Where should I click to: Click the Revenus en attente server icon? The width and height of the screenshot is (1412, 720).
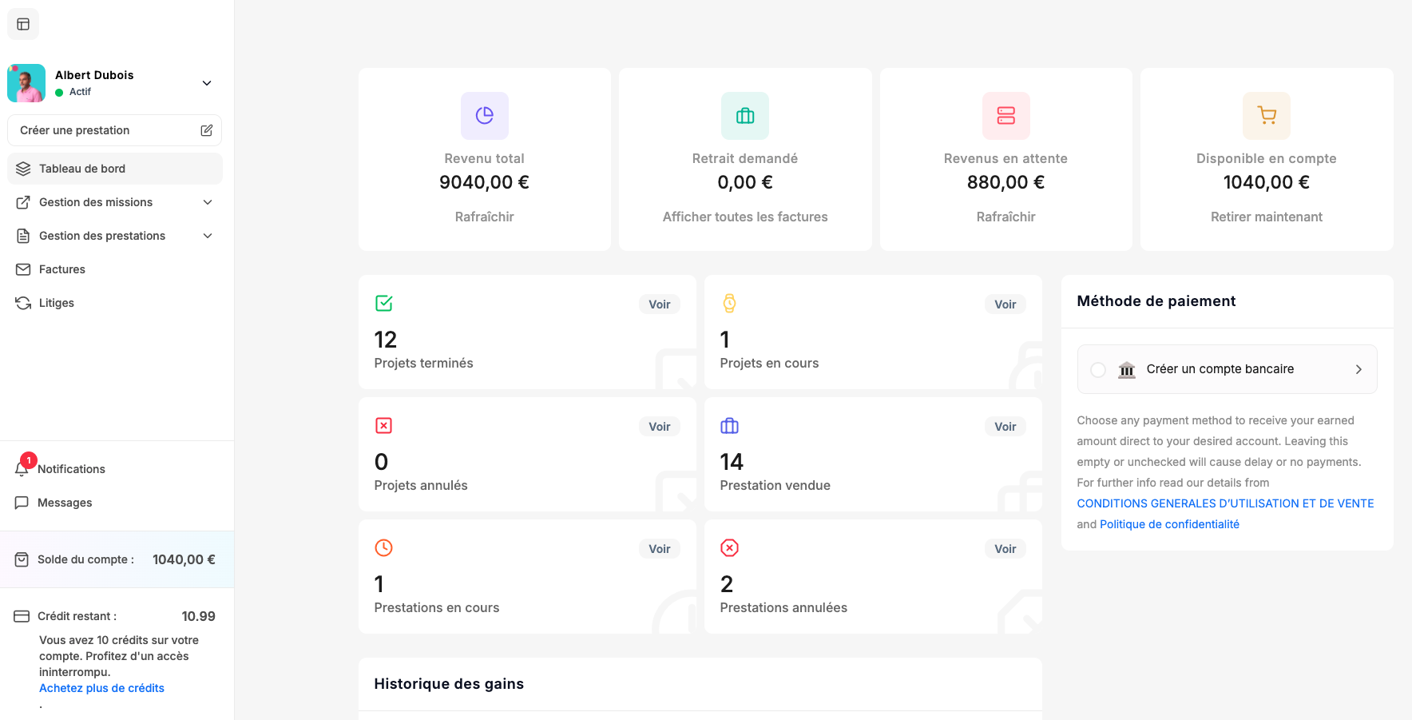click(x=1005, y=116)
